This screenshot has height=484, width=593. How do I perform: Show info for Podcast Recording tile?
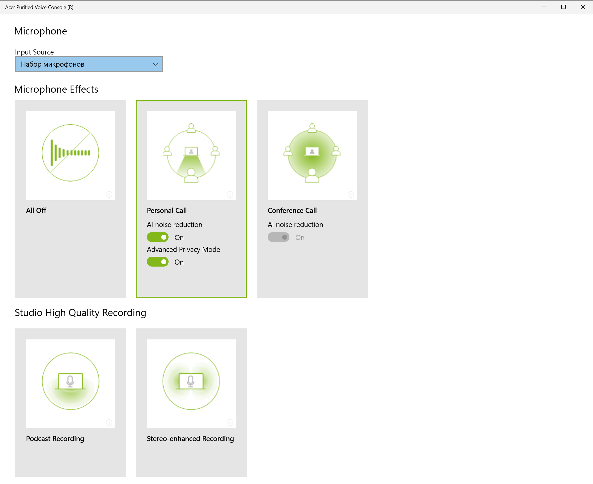tap(109, 422)
